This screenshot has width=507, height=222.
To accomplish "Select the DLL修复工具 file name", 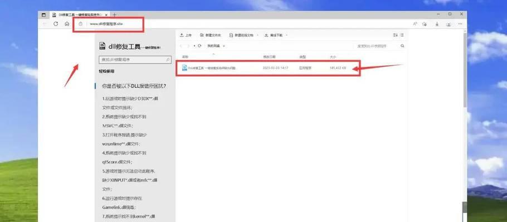I will pos(212,68).
